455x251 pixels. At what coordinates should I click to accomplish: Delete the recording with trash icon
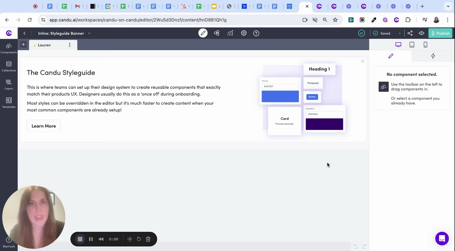point(148,239)
